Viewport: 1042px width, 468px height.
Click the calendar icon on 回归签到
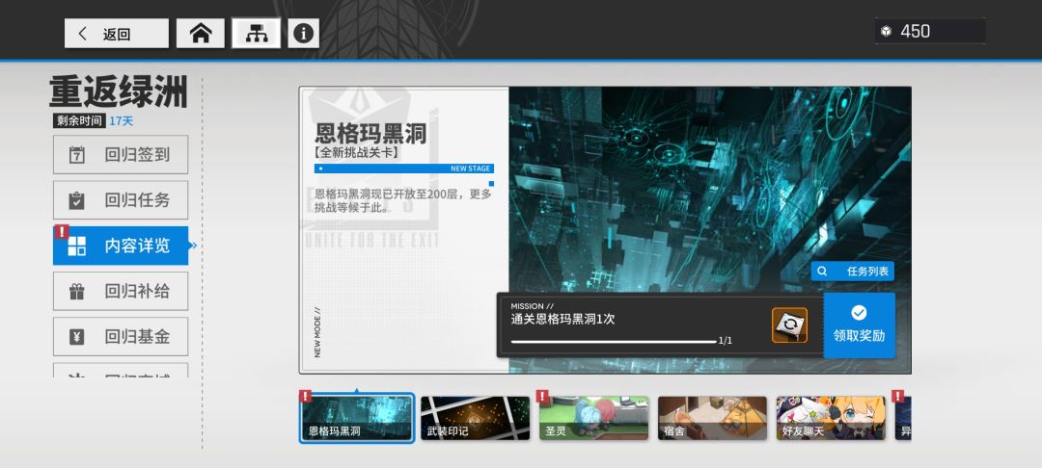click(77, 155)
